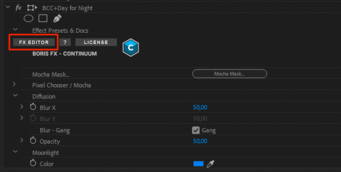This screenshot has height=172, width=341.
Task: Expand the Pixel Chooser / Mocha group
Action: (x=14, y=84)
